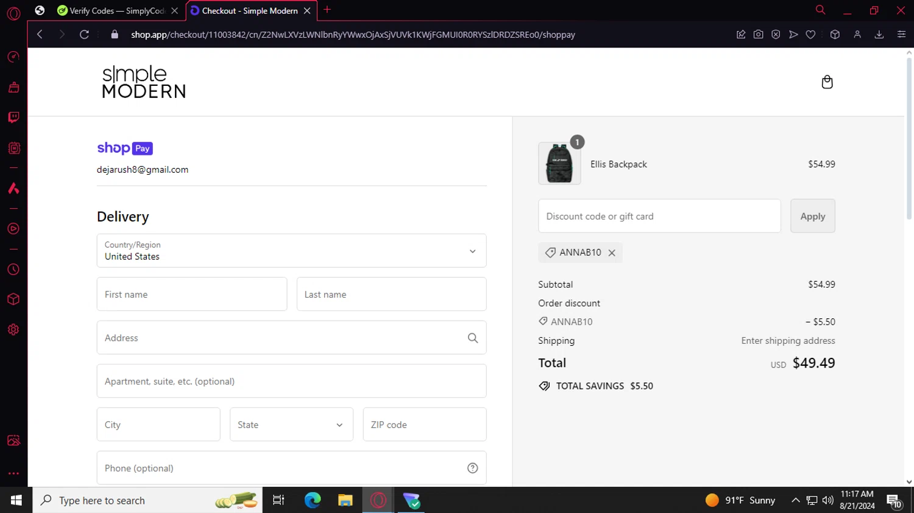Screen dimensions: 914x513
Task: Click the phone field help question icon
Action: pyautogui.click(x=473, y=468)
